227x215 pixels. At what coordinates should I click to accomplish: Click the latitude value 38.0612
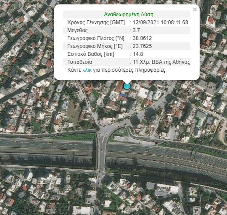pyautogui.click(x=143, y=38)
